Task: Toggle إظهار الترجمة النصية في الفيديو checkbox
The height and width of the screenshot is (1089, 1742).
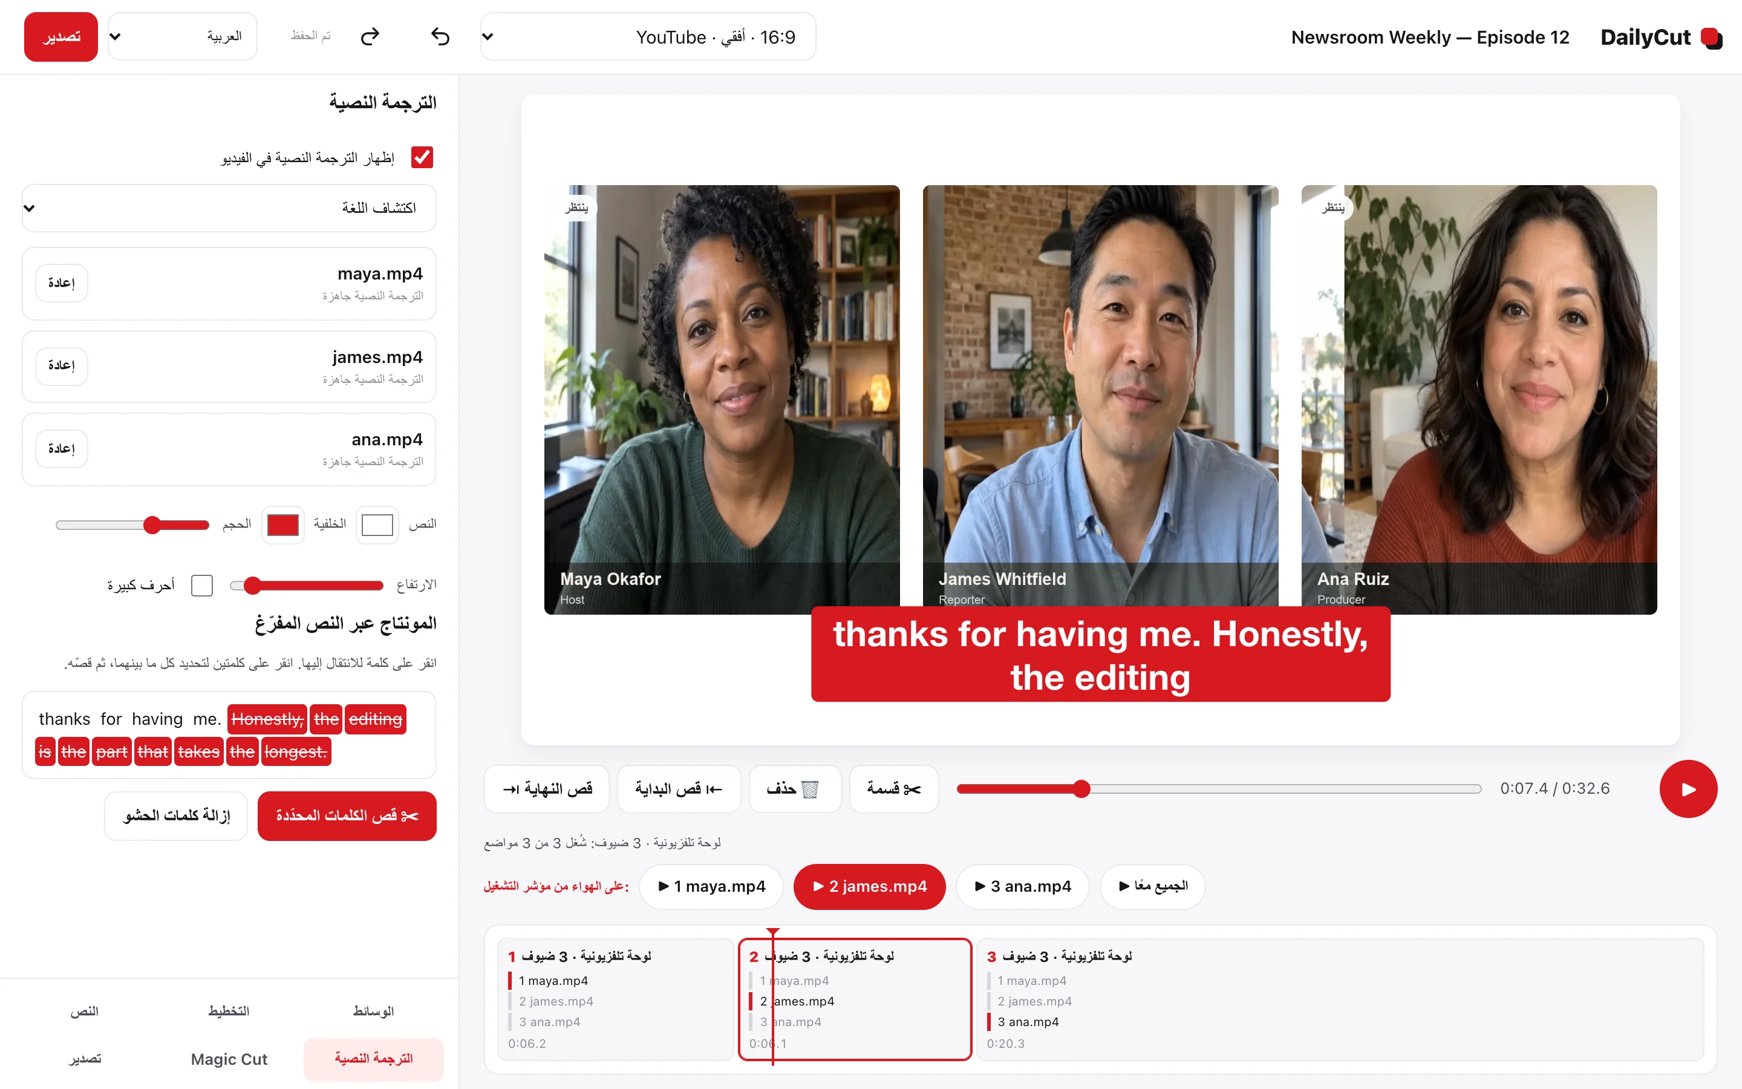Action: [422, 157]
